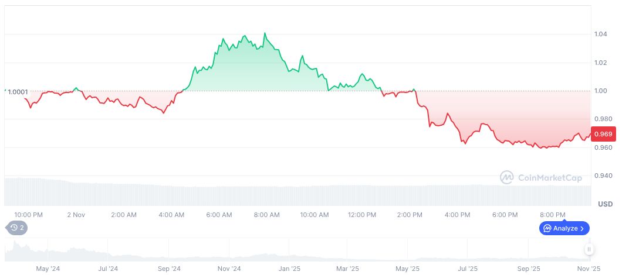This screenshot has height=275, width=629.
Task: Click the 0.940 price axis label
Action: tap(603, 176)
